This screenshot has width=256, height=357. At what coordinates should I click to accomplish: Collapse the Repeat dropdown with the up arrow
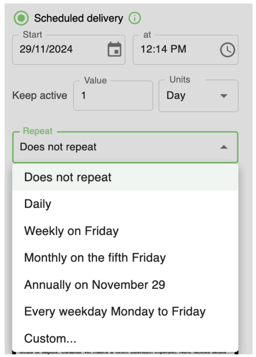tap(224, 147)
